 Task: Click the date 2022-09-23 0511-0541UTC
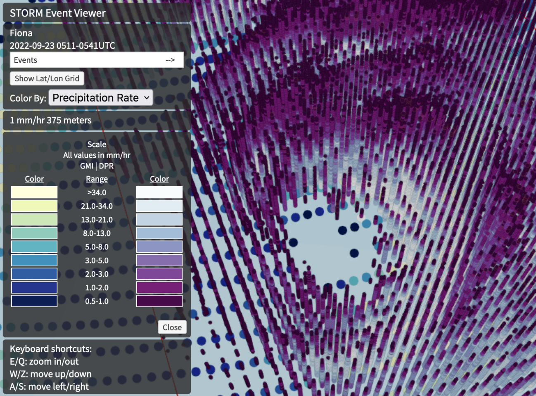[x=62, y=46]
